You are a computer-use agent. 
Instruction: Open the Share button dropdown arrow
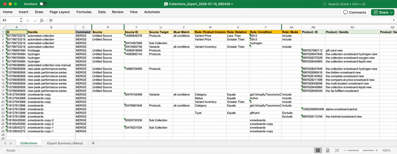tap(391, 12)
